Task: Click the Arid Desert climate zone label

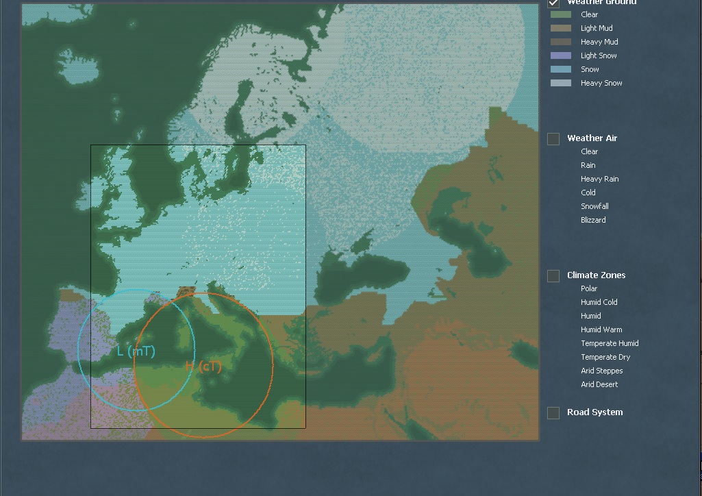Action: tap(599, 384)
